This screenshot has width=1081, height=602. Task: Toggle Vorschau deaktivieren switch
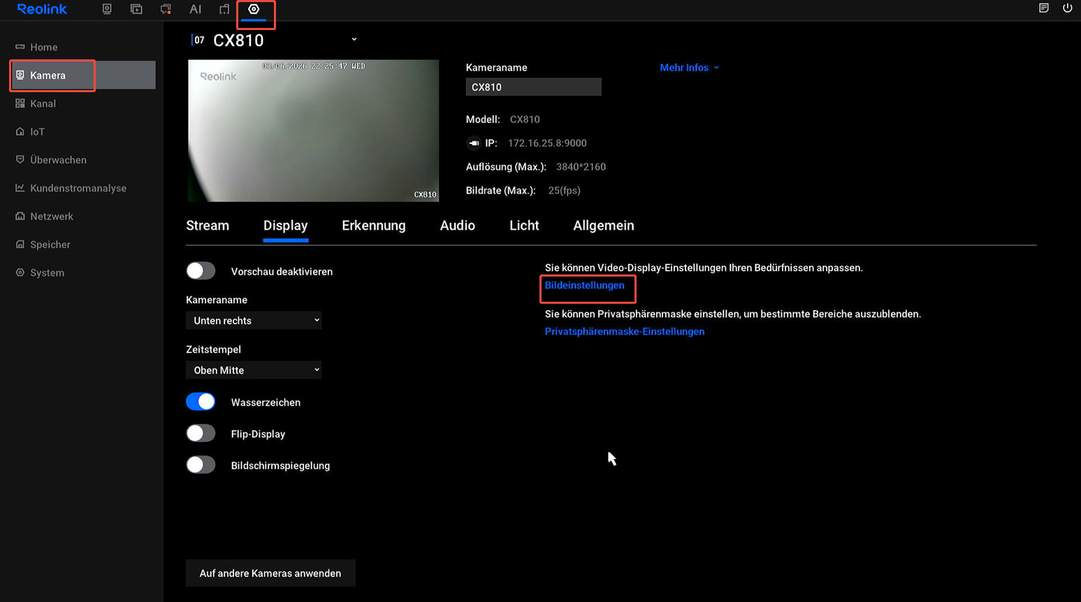201,271
